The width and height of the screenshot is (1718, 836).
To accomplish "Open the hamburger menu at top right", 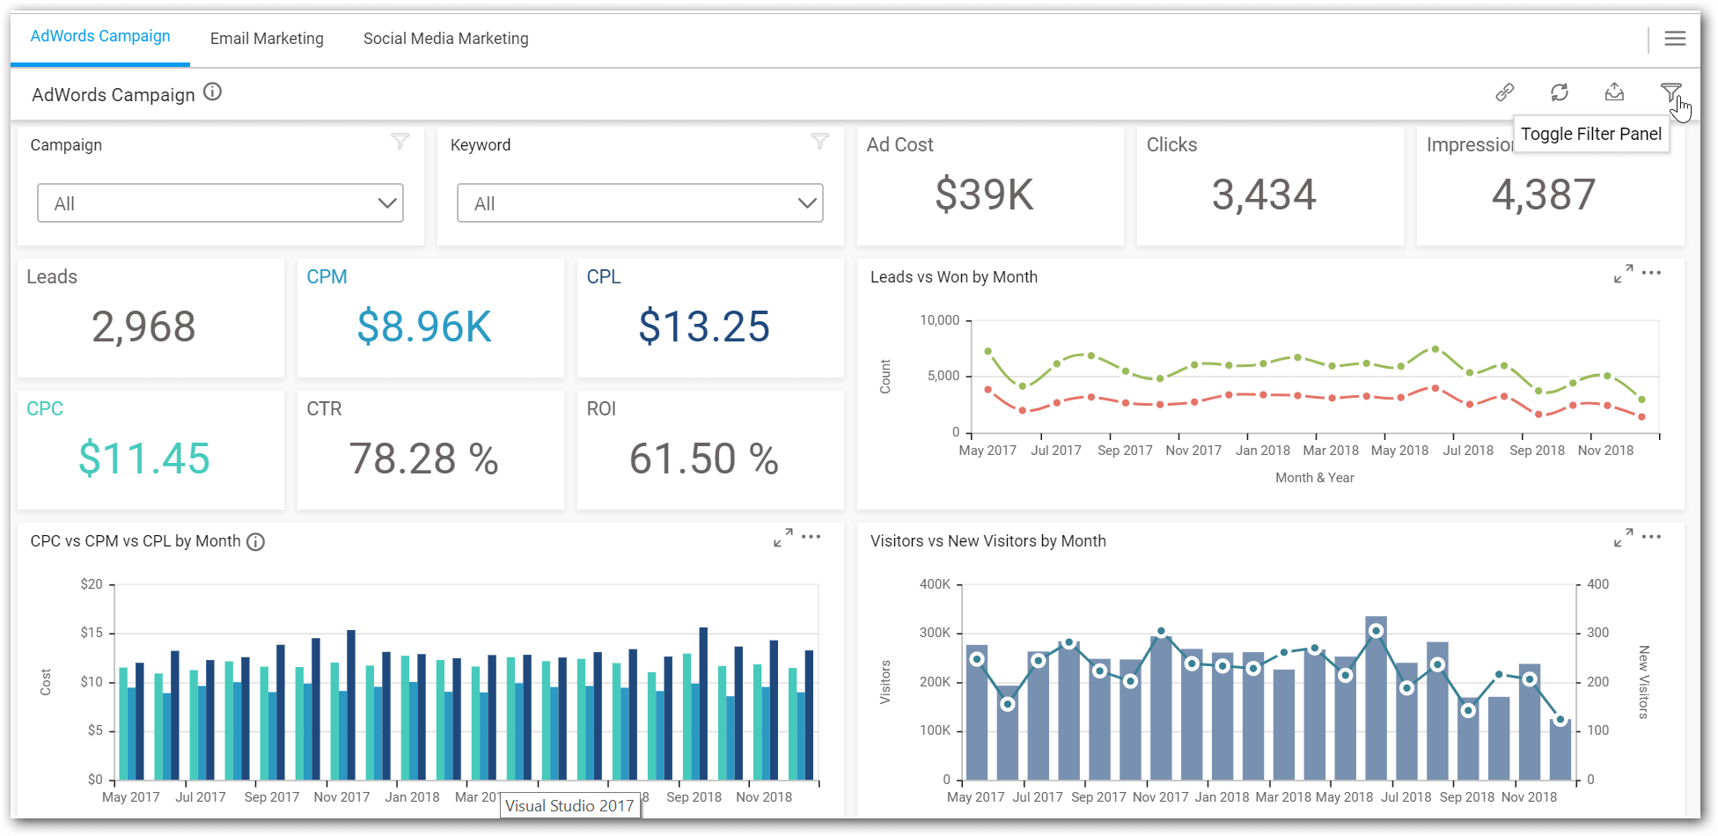I will tap(1675, 39).
